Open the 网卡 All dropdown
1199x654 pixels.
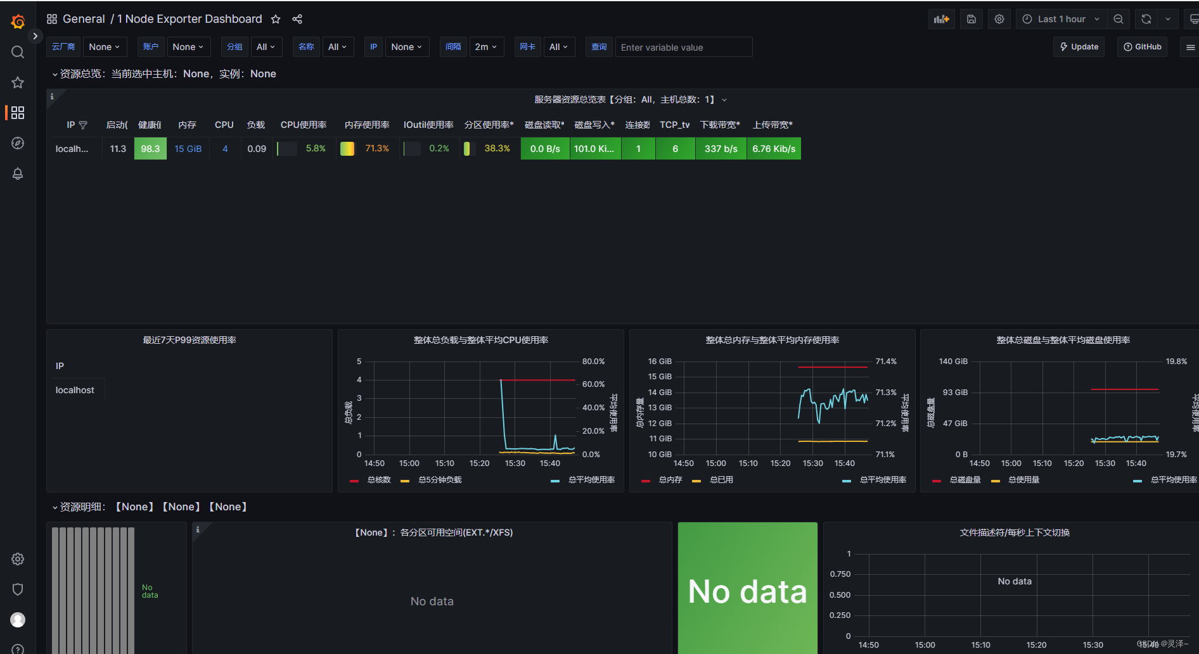point(559,47)
